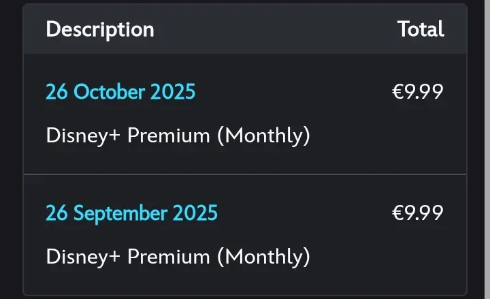Click Disney+ Premium (Monthly) under October
490x299 pixels.
click(x=178, y=136)
